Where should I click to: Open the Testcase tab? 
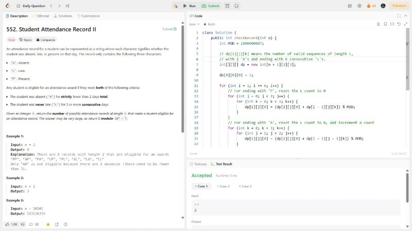[x=199, y=164]
